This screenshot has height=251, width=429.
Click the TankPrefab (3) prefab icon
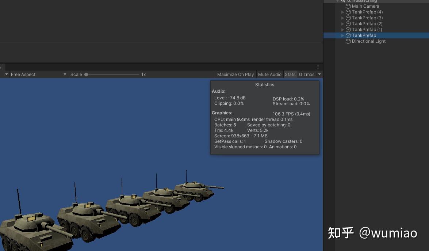tap(348, 18)
